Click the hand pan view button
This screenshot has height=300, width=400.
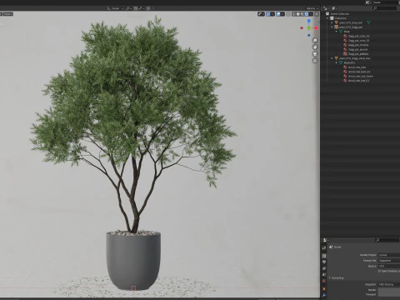(315, 47)
